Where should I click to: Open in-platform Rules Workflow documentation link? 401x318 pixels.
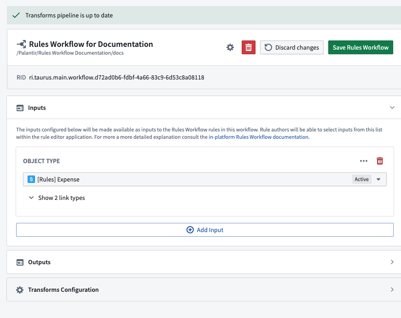[x=259, y=137]
